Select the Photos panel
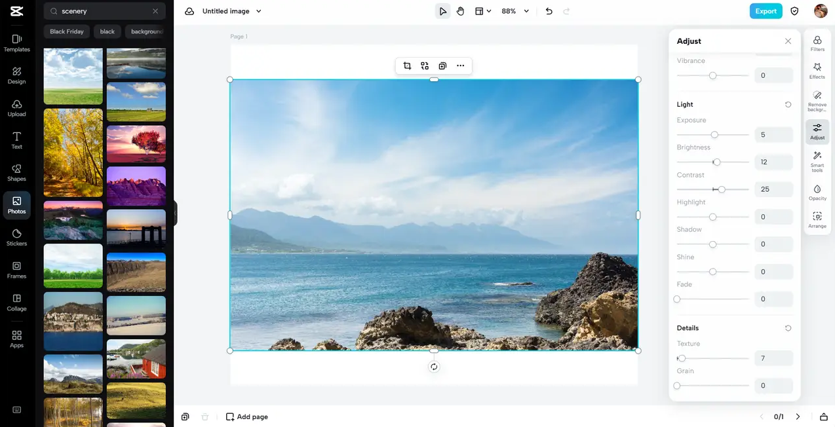This screenshot has width=835, height=427. 17,205
